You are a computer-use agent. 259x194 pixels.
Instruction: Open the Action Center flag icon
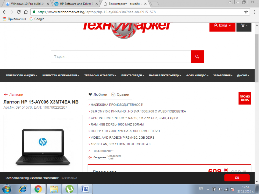click(232, 189)
